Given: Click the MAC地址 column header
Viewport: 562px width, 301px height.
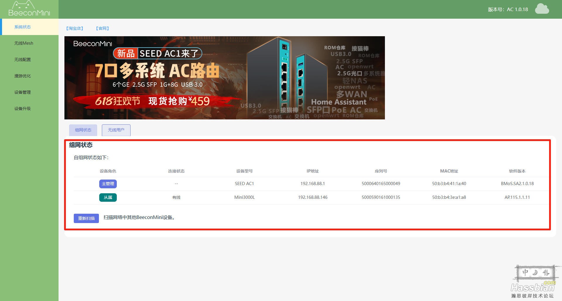Looking at the screenshot, I should pyautogui.click(x=449, y=171).
